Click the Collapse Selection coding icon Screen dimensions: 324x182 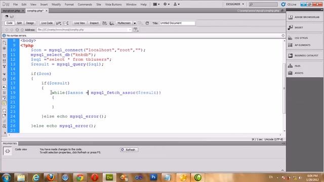click(5, 61)
